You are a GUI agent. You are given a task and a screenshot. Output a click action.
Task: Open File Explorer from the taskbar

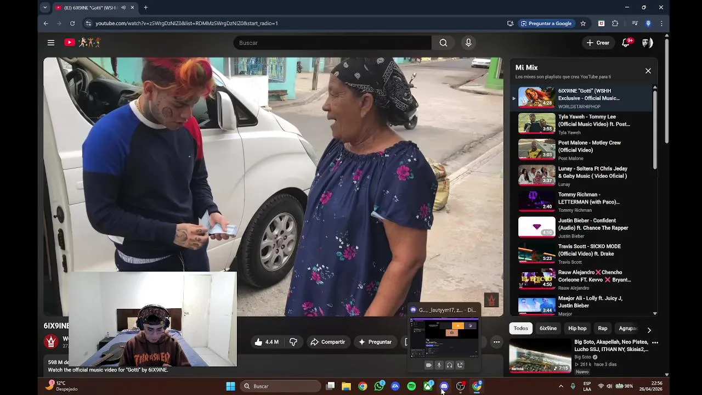tap(346, 386)
